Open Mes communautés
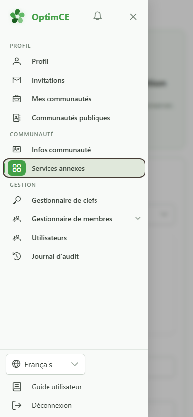Viewport: 193px width, 417px height. 74,99
